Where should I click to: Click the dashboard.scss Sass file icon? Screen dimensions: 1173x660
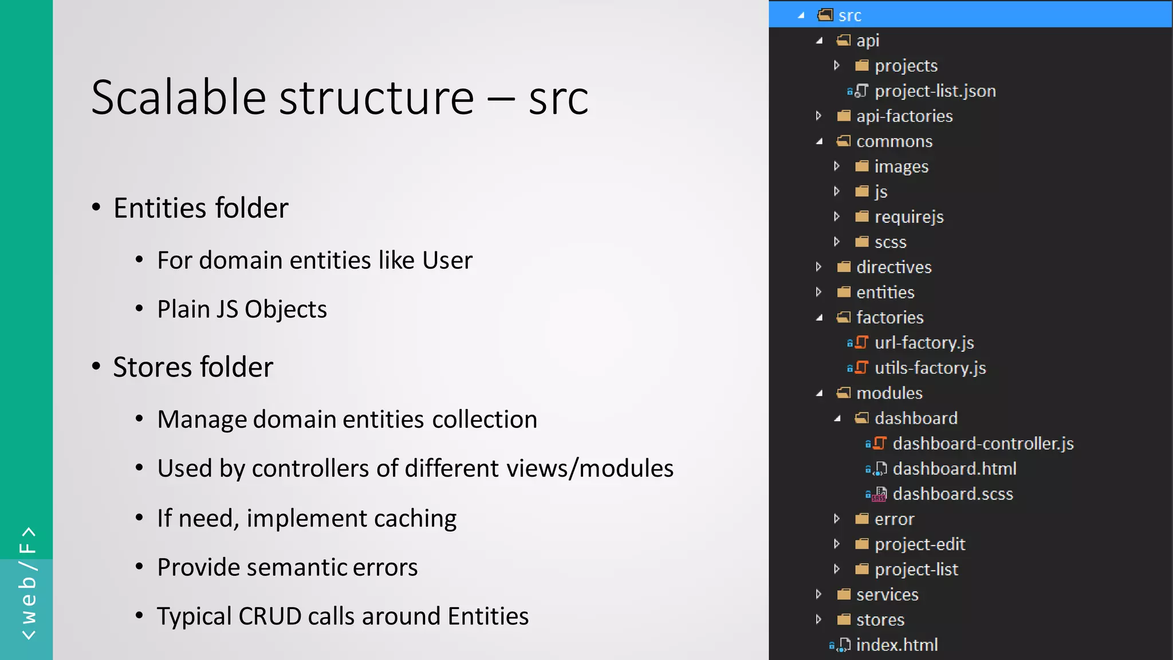(x=880, y=494)
